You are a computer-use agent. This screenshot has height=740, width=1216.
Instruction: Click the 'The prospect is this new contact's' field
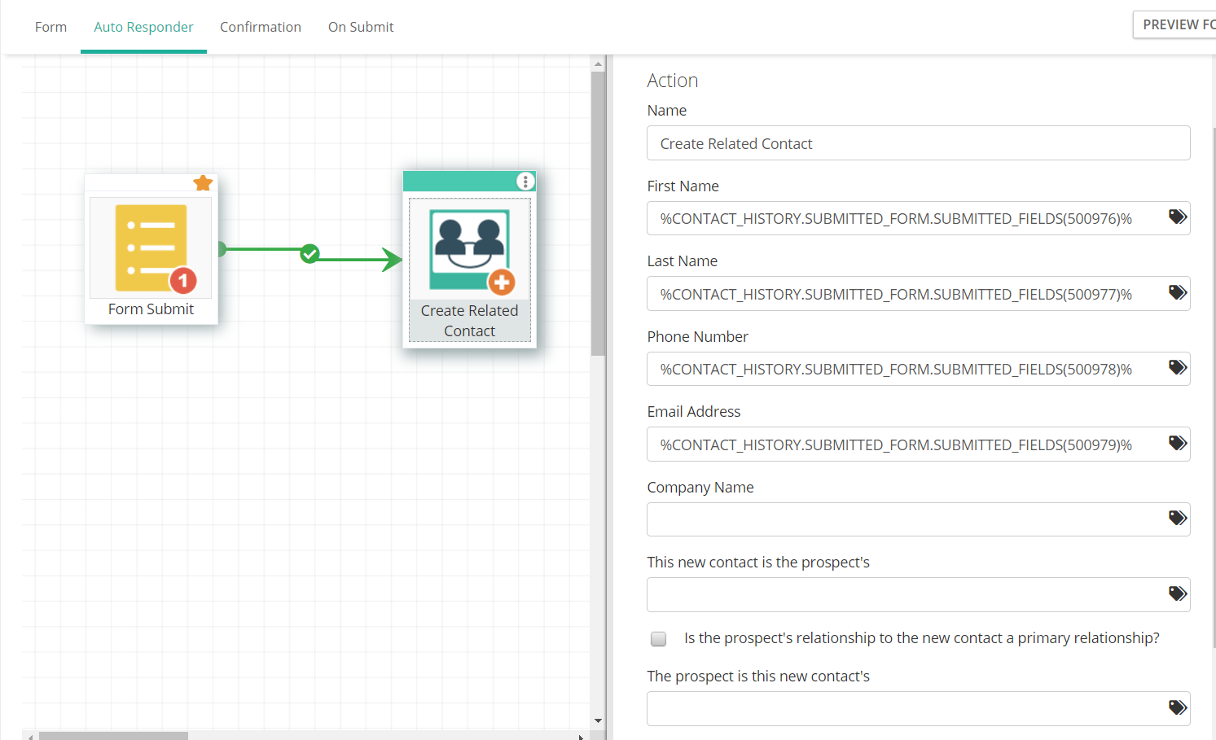[918, 708]
